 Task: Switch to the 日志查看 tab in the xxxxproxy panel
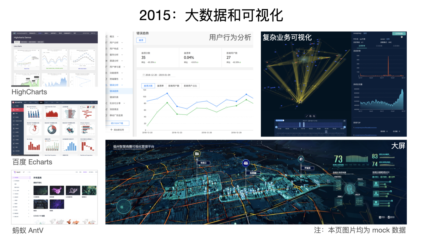click(x=379, y=46)
